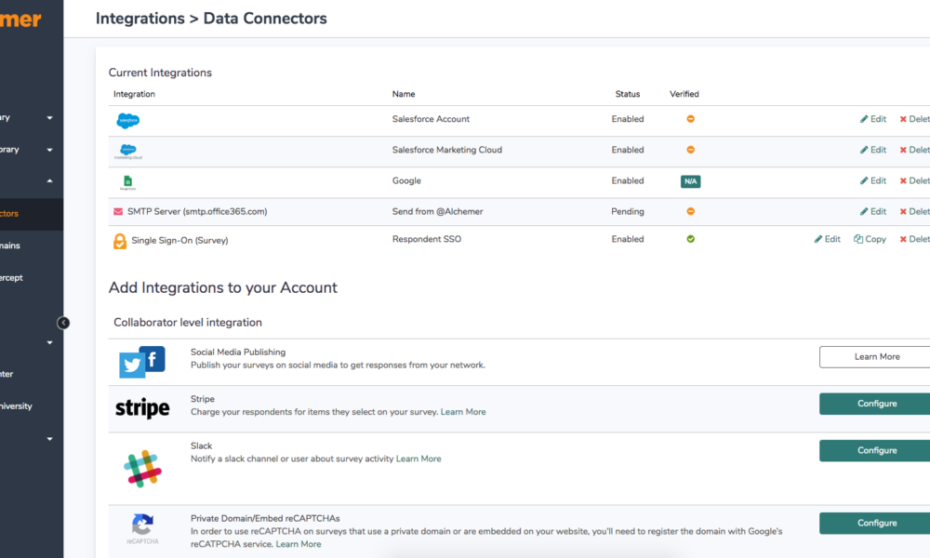Click Learn More button for Social Media Publishing

pos(875,357)
